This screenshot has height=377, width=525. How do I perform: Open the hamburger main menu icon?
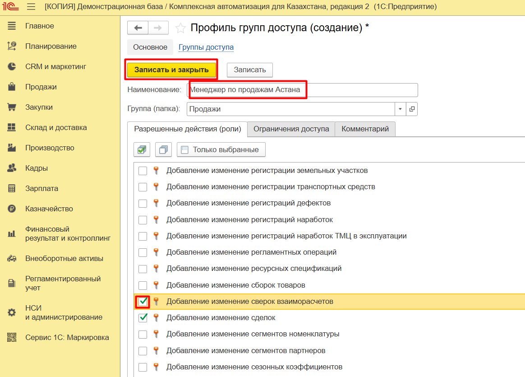tap(31, 7)
